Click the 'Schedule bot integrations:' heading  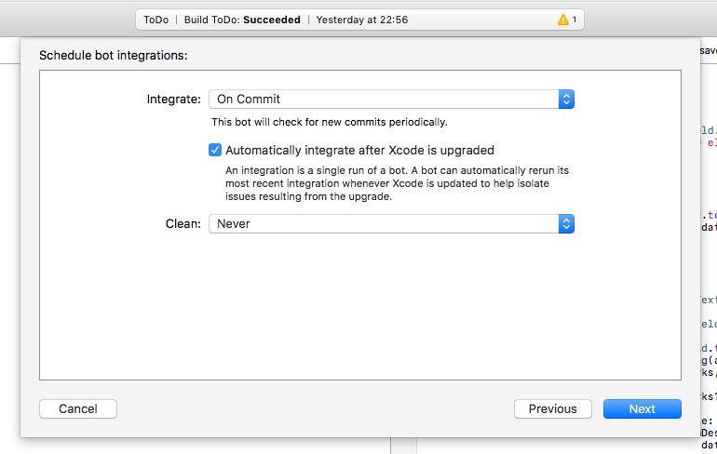tap(114, 55)
